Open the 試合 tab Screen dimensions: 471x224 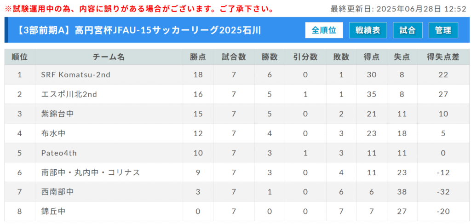coord(408,30)
